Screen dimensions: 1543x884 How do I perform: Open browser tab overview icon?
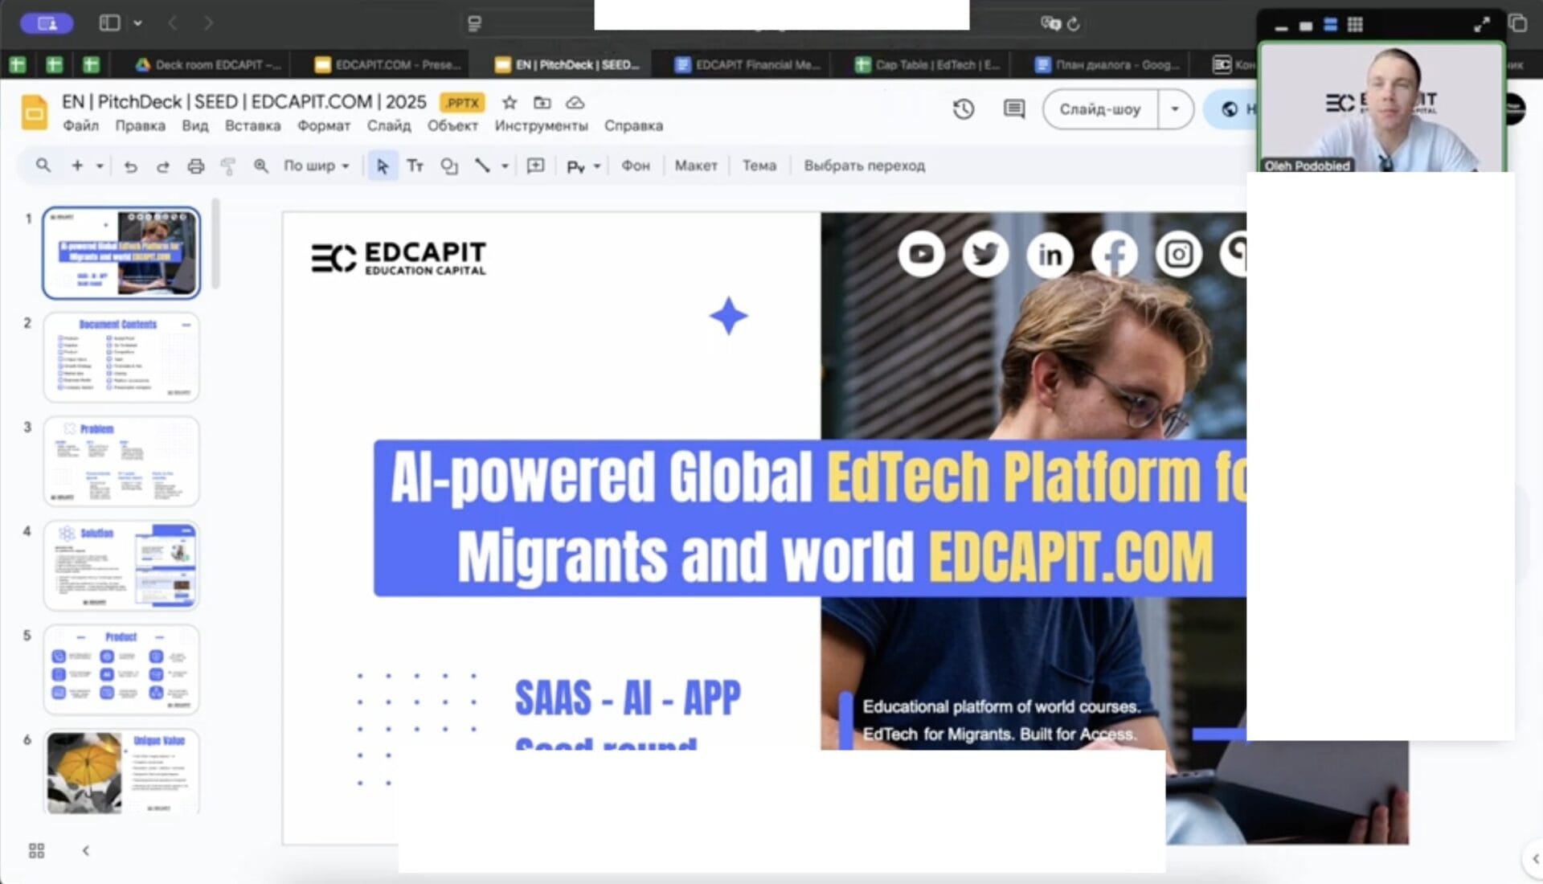coord(1517,23)
